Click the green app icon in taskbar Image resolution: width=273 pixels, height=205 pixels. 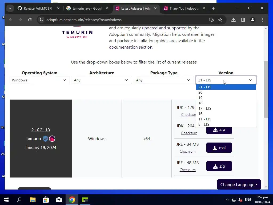click(x=85, y=200)
